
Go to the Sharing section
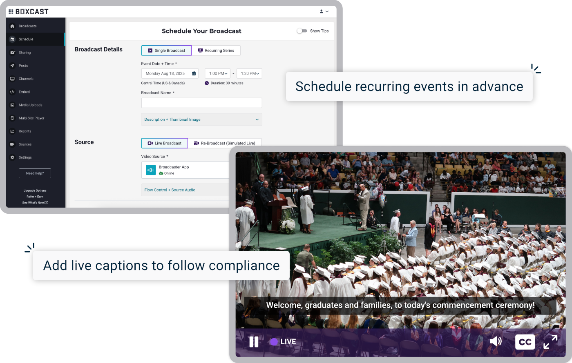pyautogui.click(x=25, y=53)
